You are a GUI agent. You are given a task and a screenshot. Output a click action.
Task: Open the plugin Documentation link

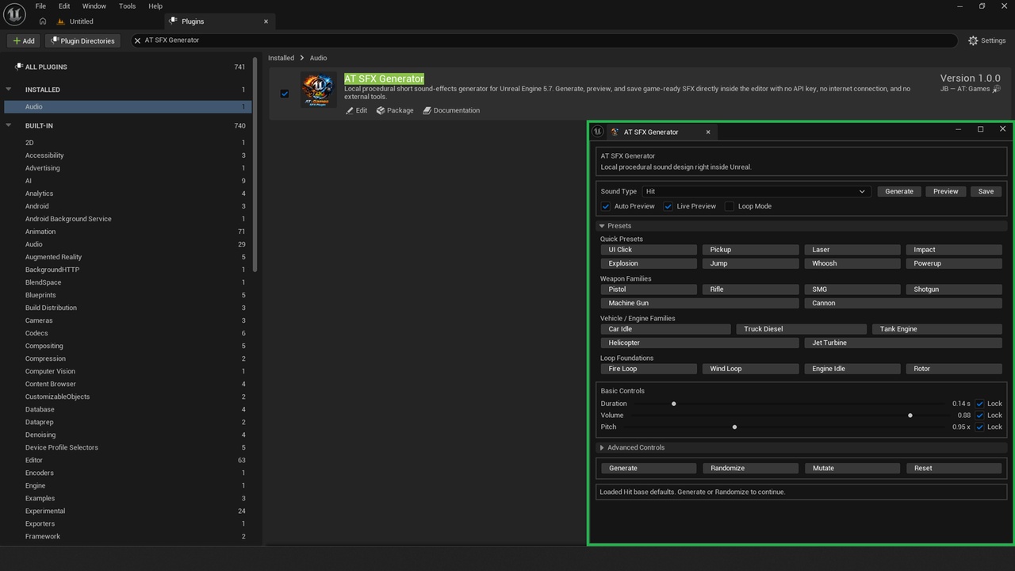(451, 110)
